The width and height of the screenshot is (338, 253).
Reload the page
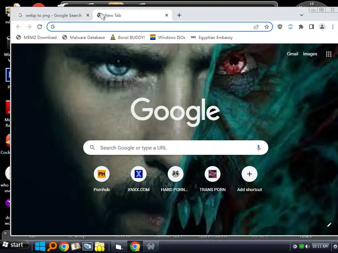pyautogui.click(x=40, y=27)
